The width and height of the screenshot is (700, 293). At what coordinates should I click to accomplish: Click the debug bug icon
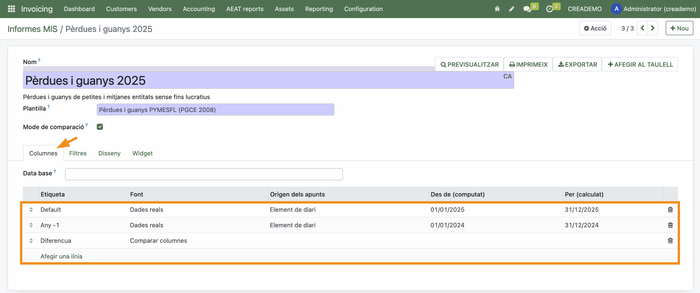coord(497,9)
